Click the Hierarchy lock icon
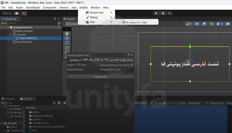The image size is (232, 133). 55,19
